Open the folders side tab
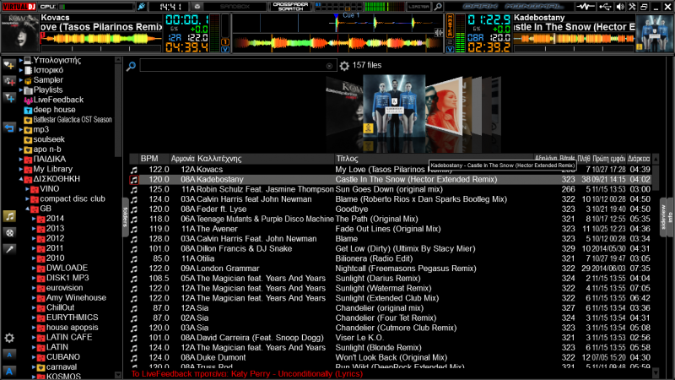The image size is (675, 380). click(x=125, y=217)
